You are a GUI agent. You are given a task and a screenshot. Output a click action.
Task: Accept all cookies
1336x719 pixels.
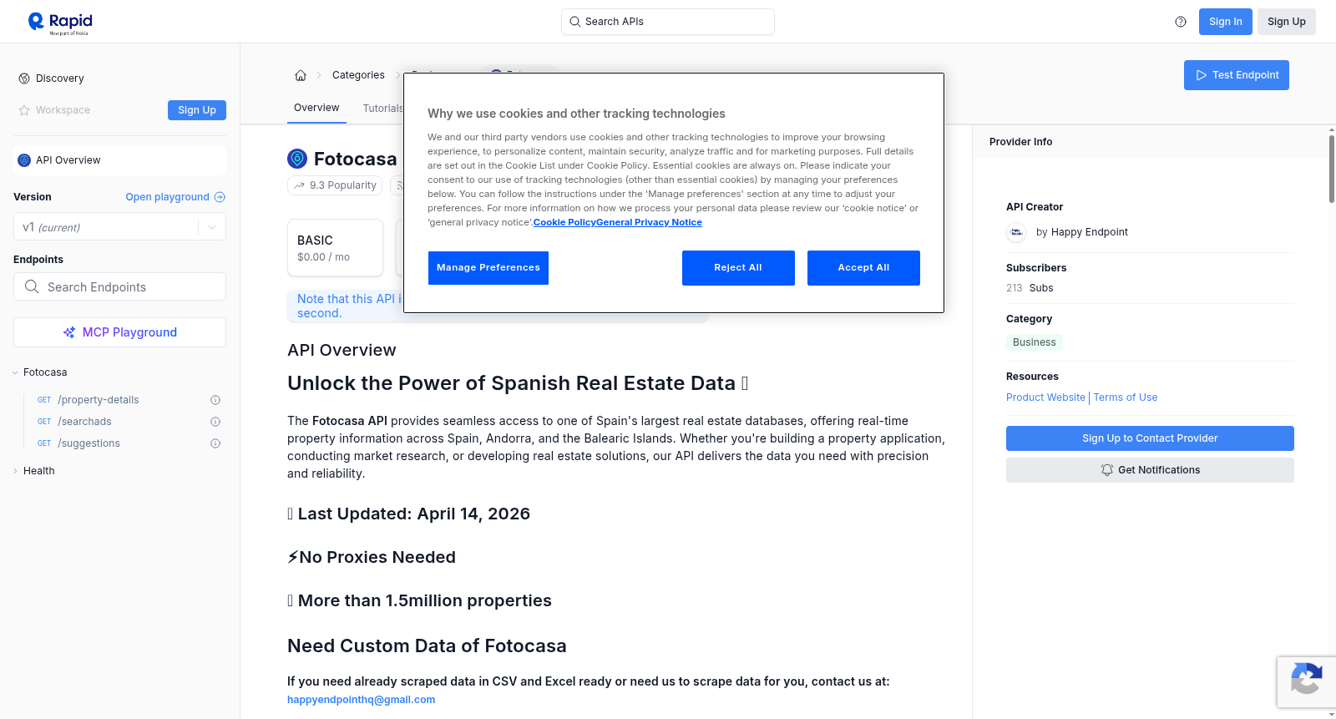click(863, 268)
